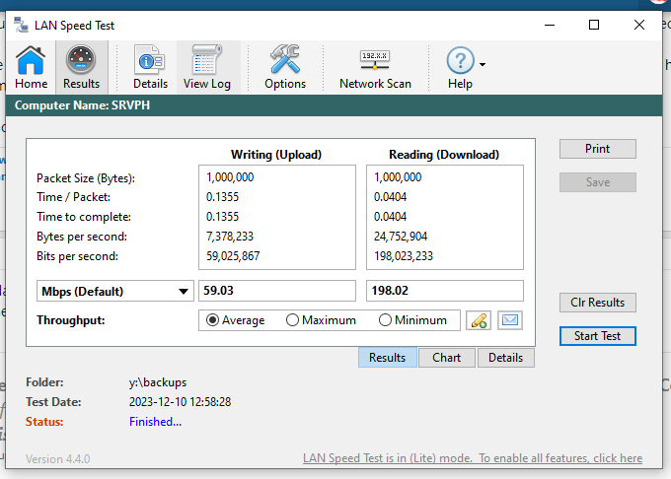Screen dimensions: 671x479
Task: Click the 198.02 download throughput field
Action: coord(445,291)
